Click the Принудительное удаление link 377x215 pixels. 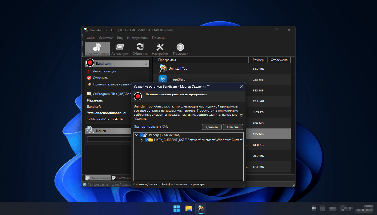[x=112, y=84]
